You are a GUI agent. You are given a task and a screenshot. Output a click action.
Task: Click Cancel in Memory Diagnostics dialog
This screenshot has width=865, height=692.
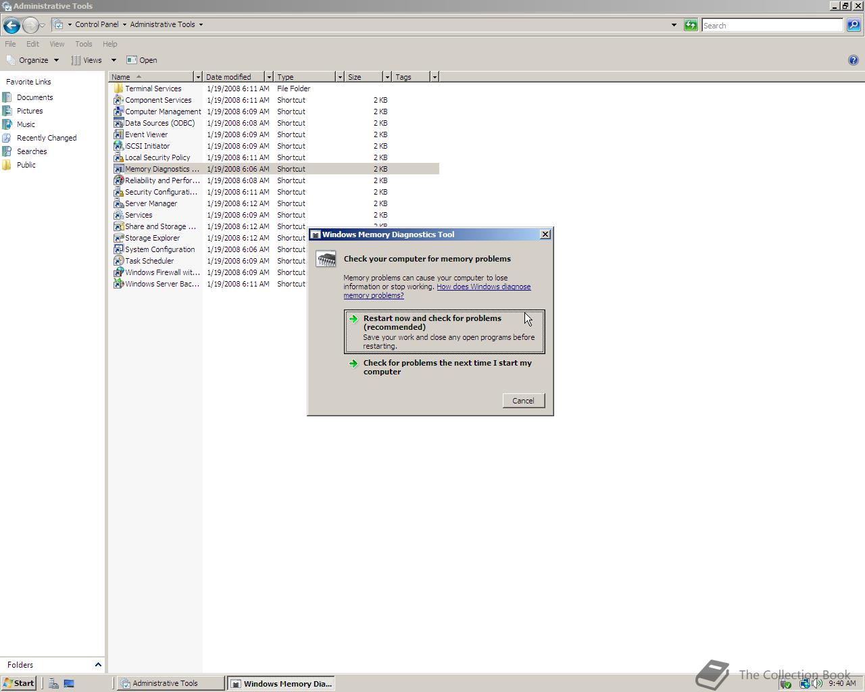click(523, 401)
